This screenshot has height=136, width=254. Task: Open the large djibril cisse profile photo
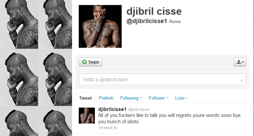click(100, 26)
